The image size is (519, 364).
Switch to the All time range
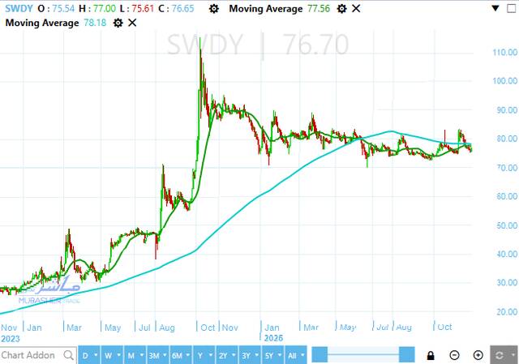click(294, 355)
